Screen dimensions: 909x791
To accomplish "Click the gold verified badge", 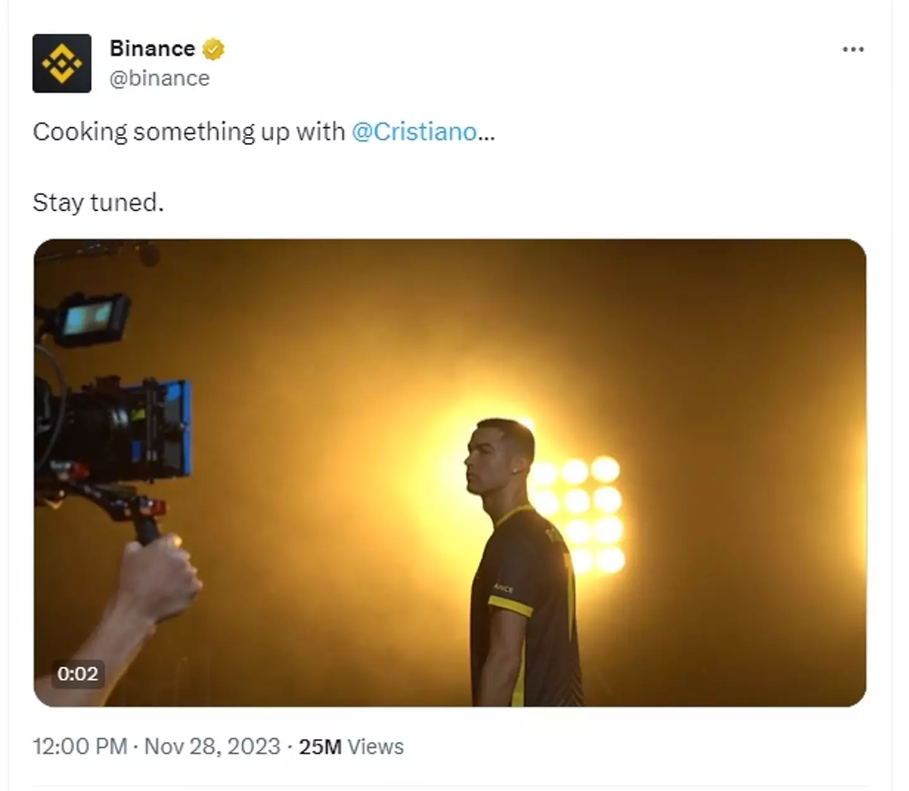I will click(x=213, y=49).
